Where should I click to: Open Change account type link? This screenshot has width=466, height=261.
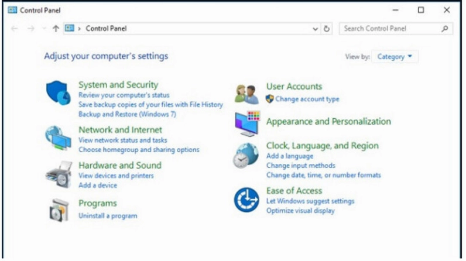307,99
